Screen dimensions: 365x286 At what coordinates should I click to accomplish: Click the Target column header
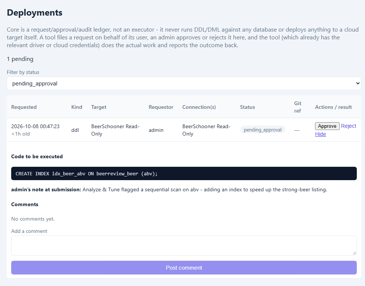pos(99,107)
